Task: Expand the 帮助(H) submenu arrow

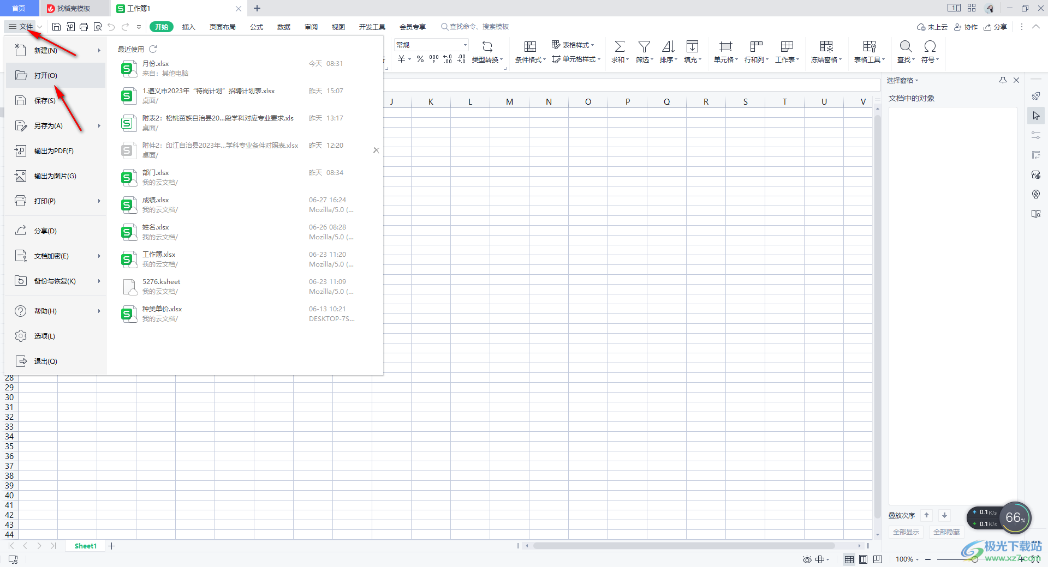Action: (x=99, y=311)
